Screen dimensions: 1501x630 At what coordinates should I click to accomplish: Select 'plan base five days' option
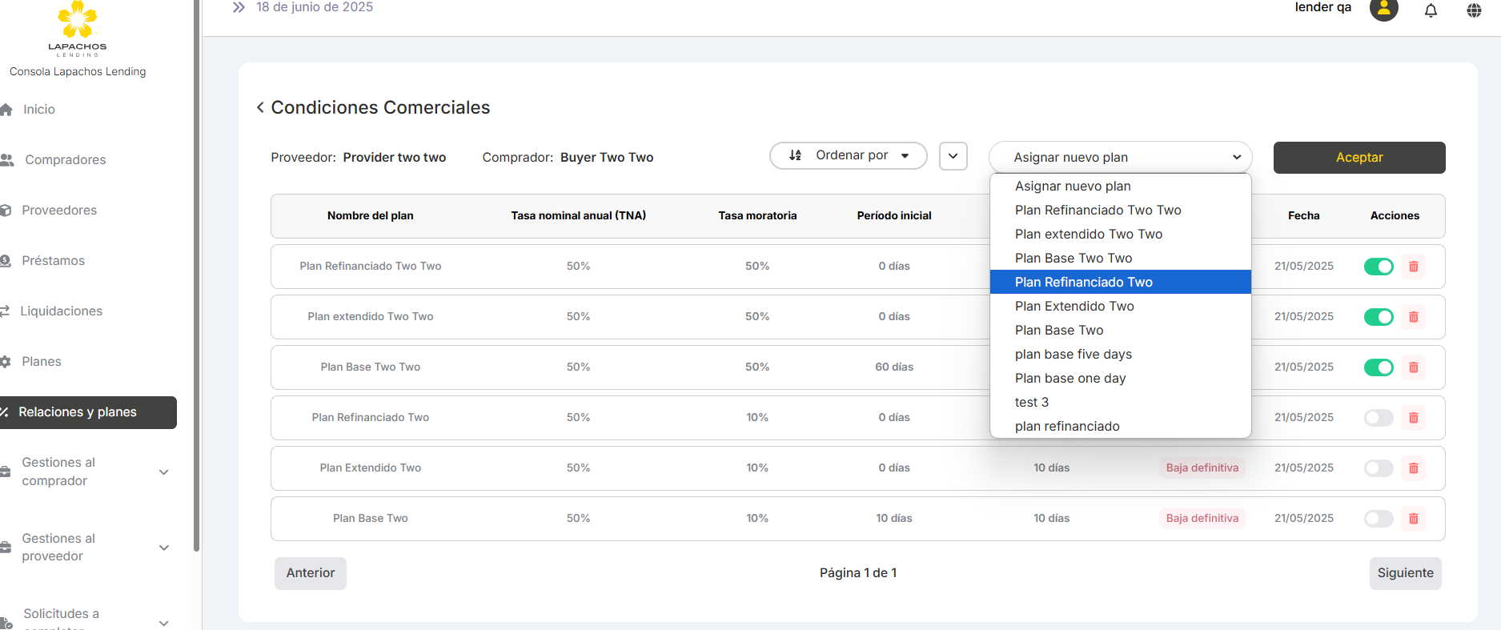1073,355
